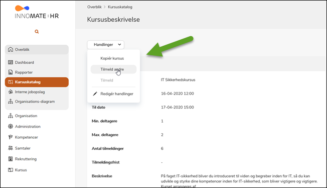Click the Kompetencer graduation icon

click(11, 137)
